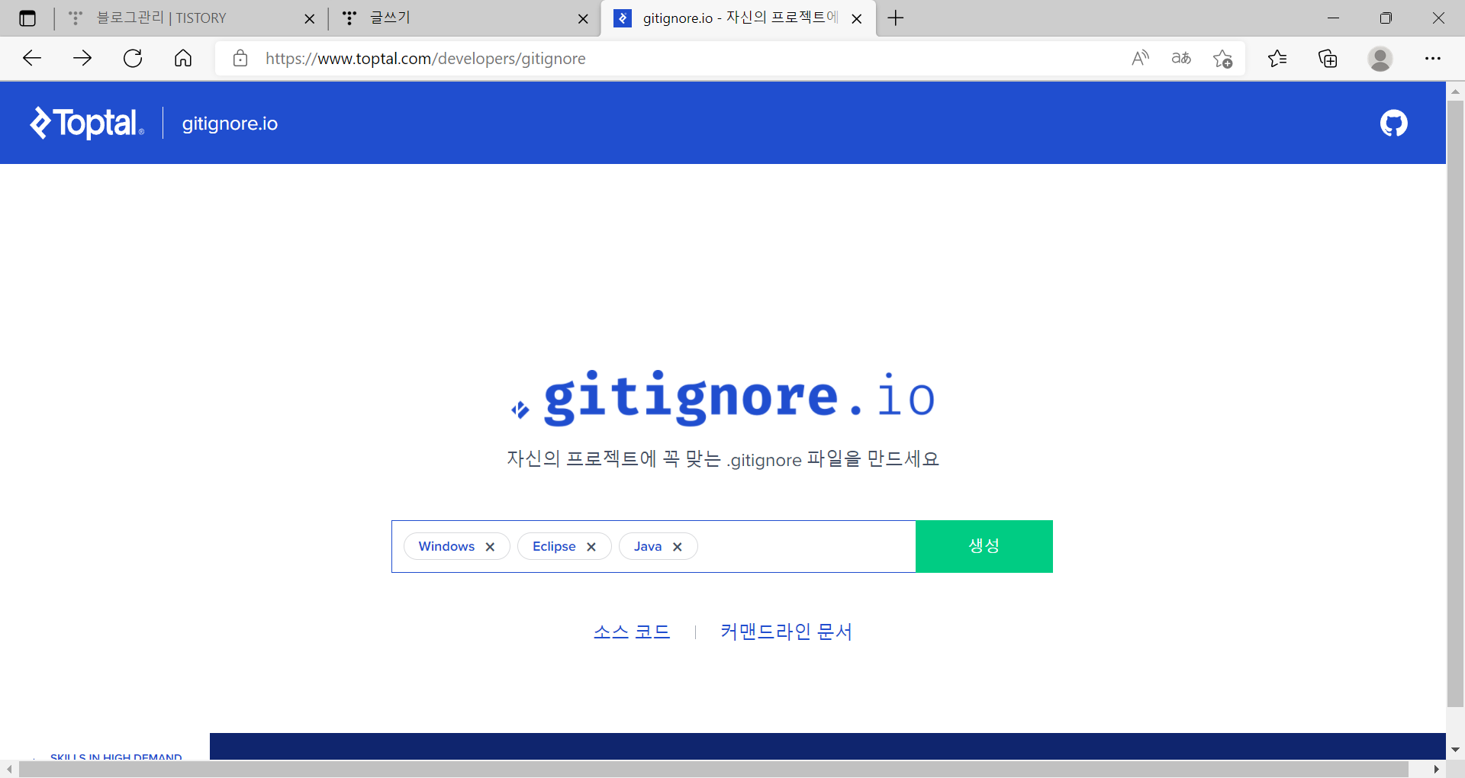
Task: Close the 블로그관리 TISTORY tab
Action: click(309, 19)
